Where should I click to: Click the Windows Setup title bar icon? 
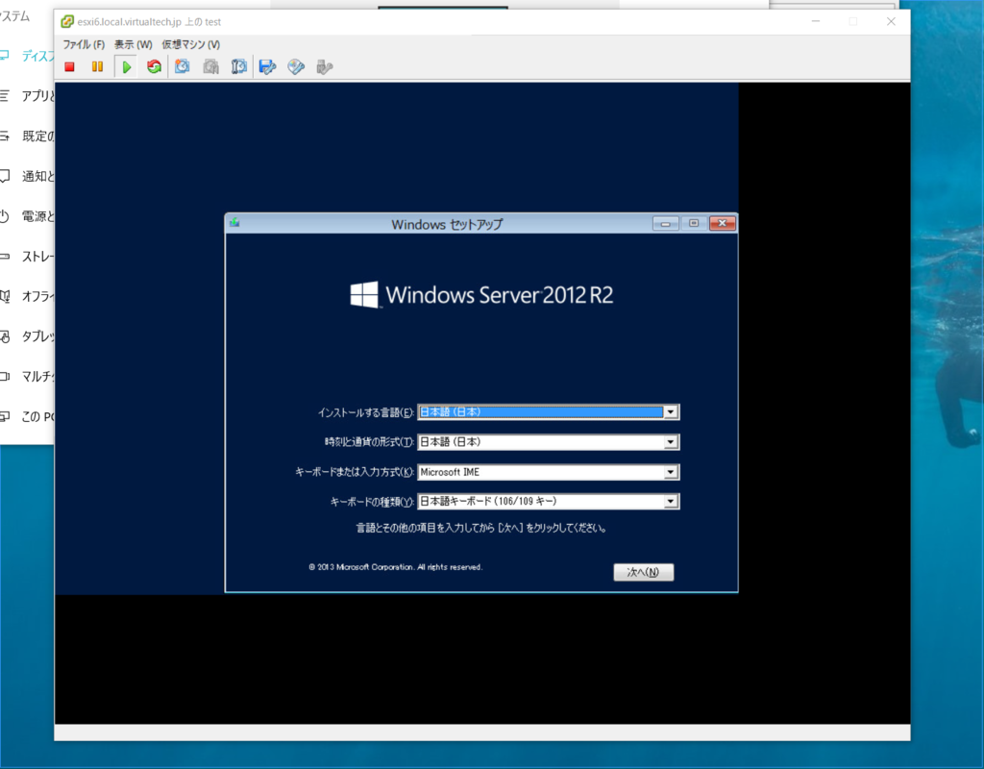coord(234,223)
